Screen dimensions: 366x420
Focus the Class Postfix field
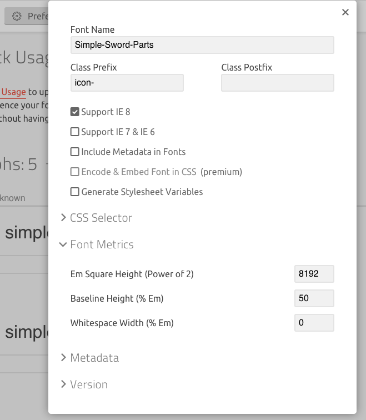click(x=277, y=83)
